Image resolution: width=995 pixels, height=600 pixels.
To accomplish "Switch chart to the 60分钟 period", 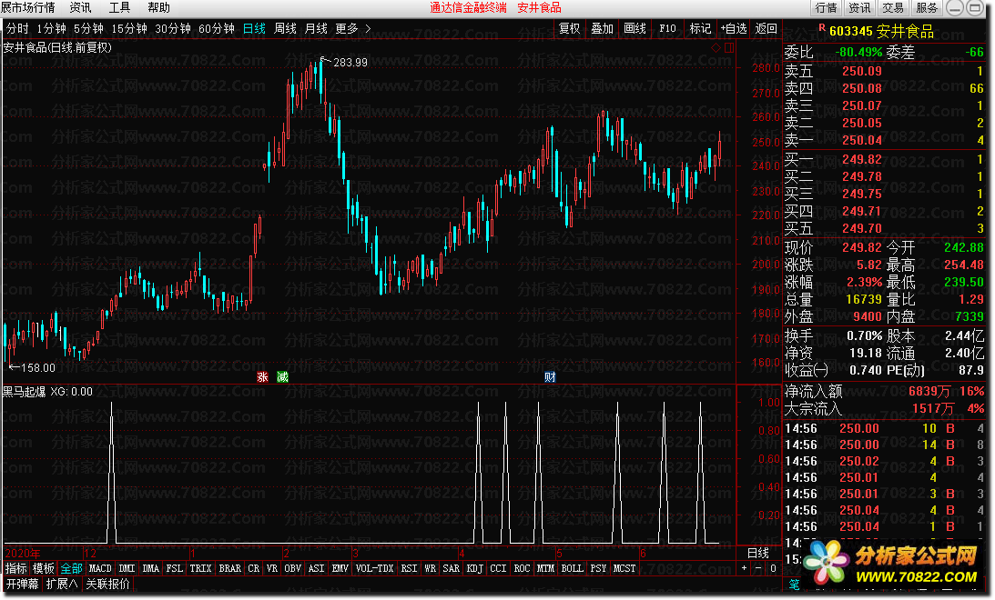I will (x=216, y=28).
